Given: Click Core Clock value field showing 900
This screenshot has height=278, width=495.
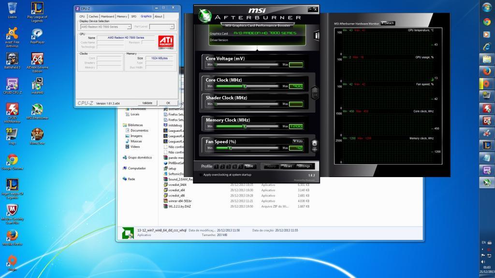Looking at the screenshot, I should [x=296, y=86].
